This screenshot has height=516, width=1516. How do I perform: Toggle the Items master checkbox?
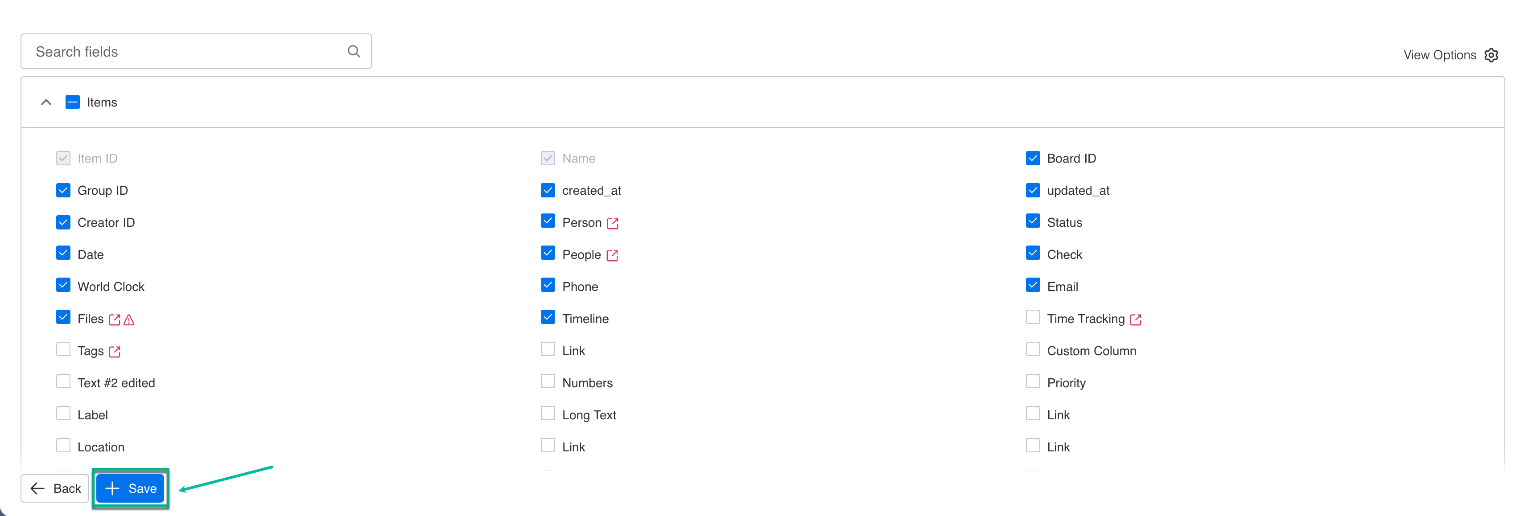[x=72, y=102]
